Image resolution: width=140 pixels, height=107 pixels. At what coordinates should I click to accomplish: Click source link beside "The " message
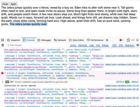(x=122, y=89)
